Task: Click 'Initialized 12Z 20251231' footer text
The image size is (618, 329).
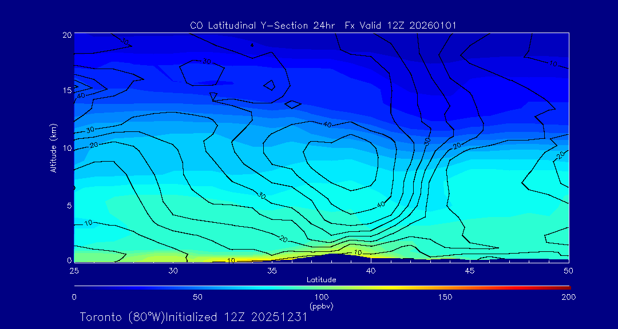Action: [x=235, y=317]
